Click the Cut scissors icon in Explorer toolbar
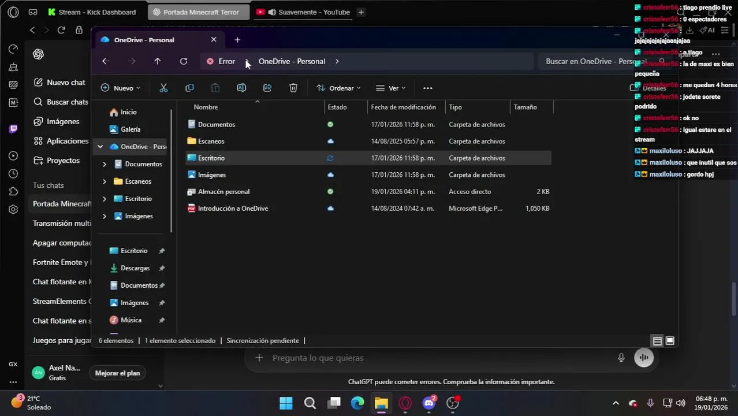This screenshot has height=416, width=738. pos(163,88)
